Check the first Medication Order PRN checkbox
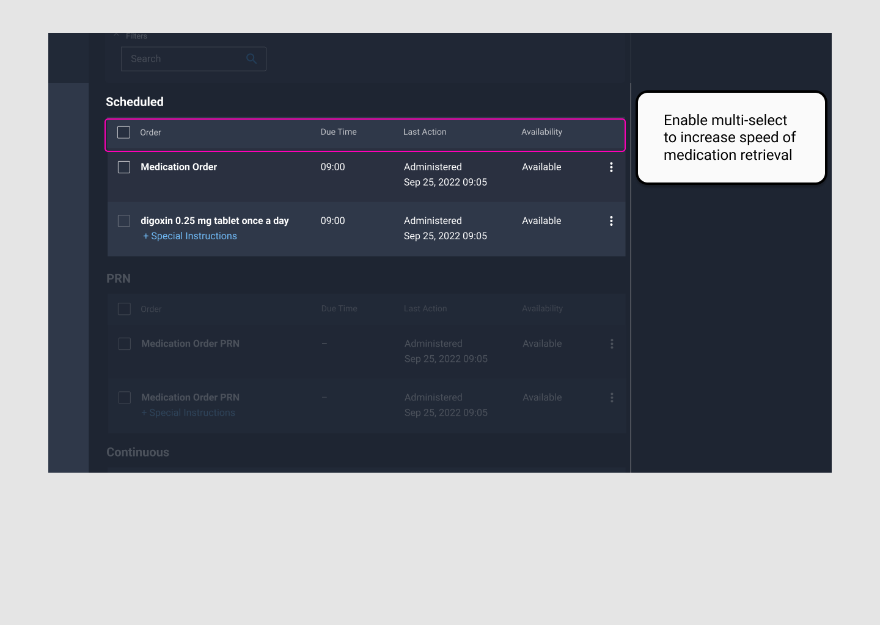Viewport: 880px width, 625px height. click(125, 344)
